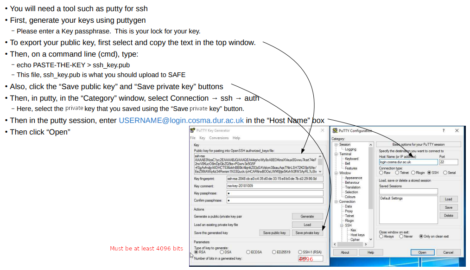The width and height of the screenshot is (470, 270).
Task: Click down arrow of public key box scrollbar
Action: click(320, 172)
